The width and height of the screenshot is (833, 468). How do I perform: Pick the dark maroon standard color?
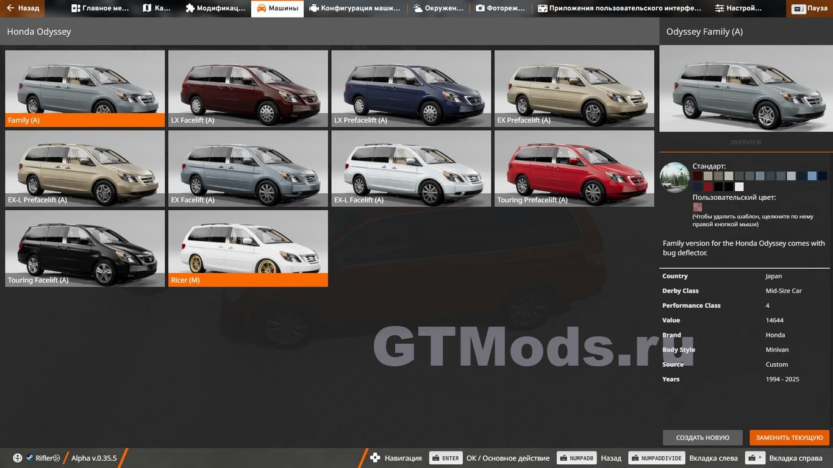(x=698, y=176)
